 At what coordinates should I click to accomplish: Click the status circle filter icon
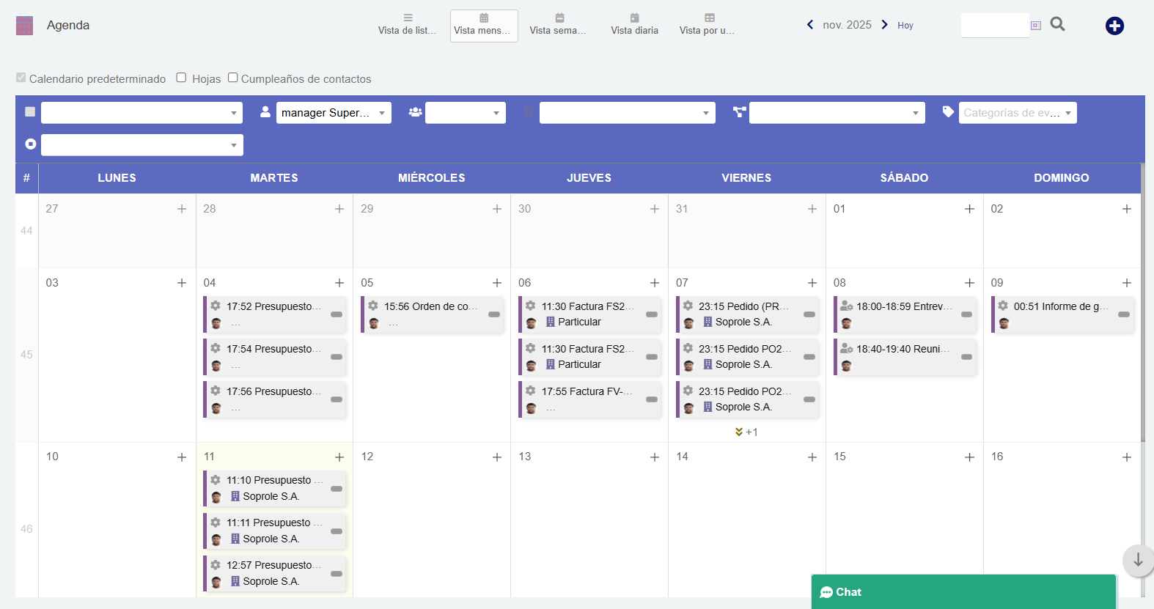(30, 144)
